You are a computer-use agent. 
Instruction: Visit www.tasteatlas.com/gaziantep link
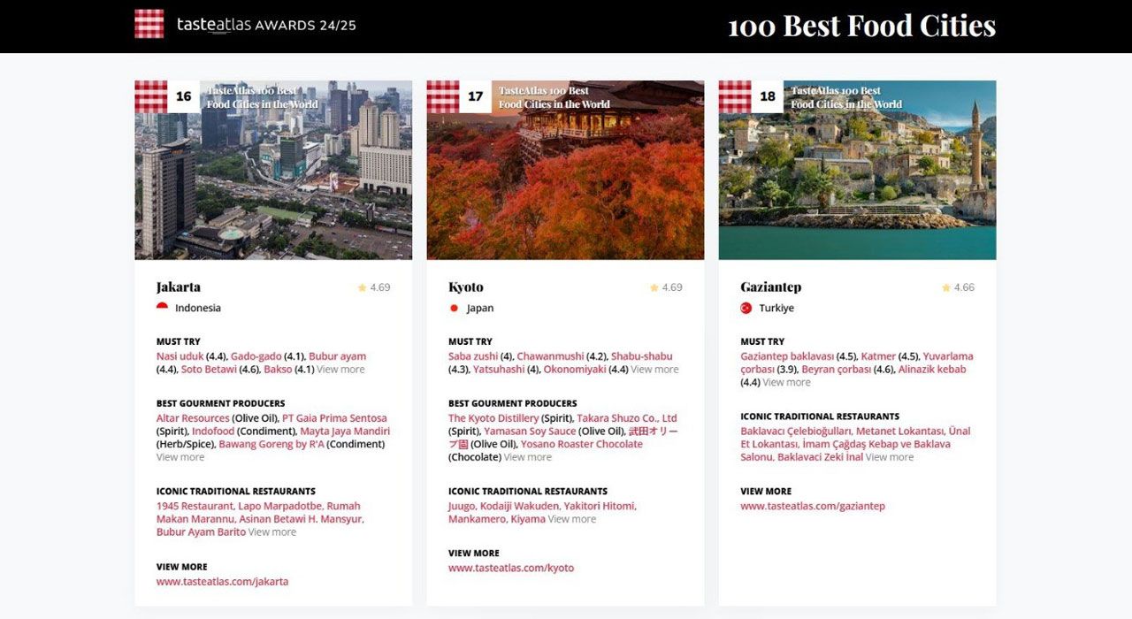click(813, 507)
